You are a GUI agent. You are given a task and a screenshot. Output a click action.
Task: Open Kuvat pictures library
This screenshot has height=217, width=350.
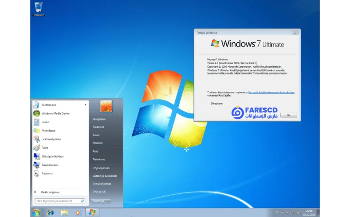96,135
